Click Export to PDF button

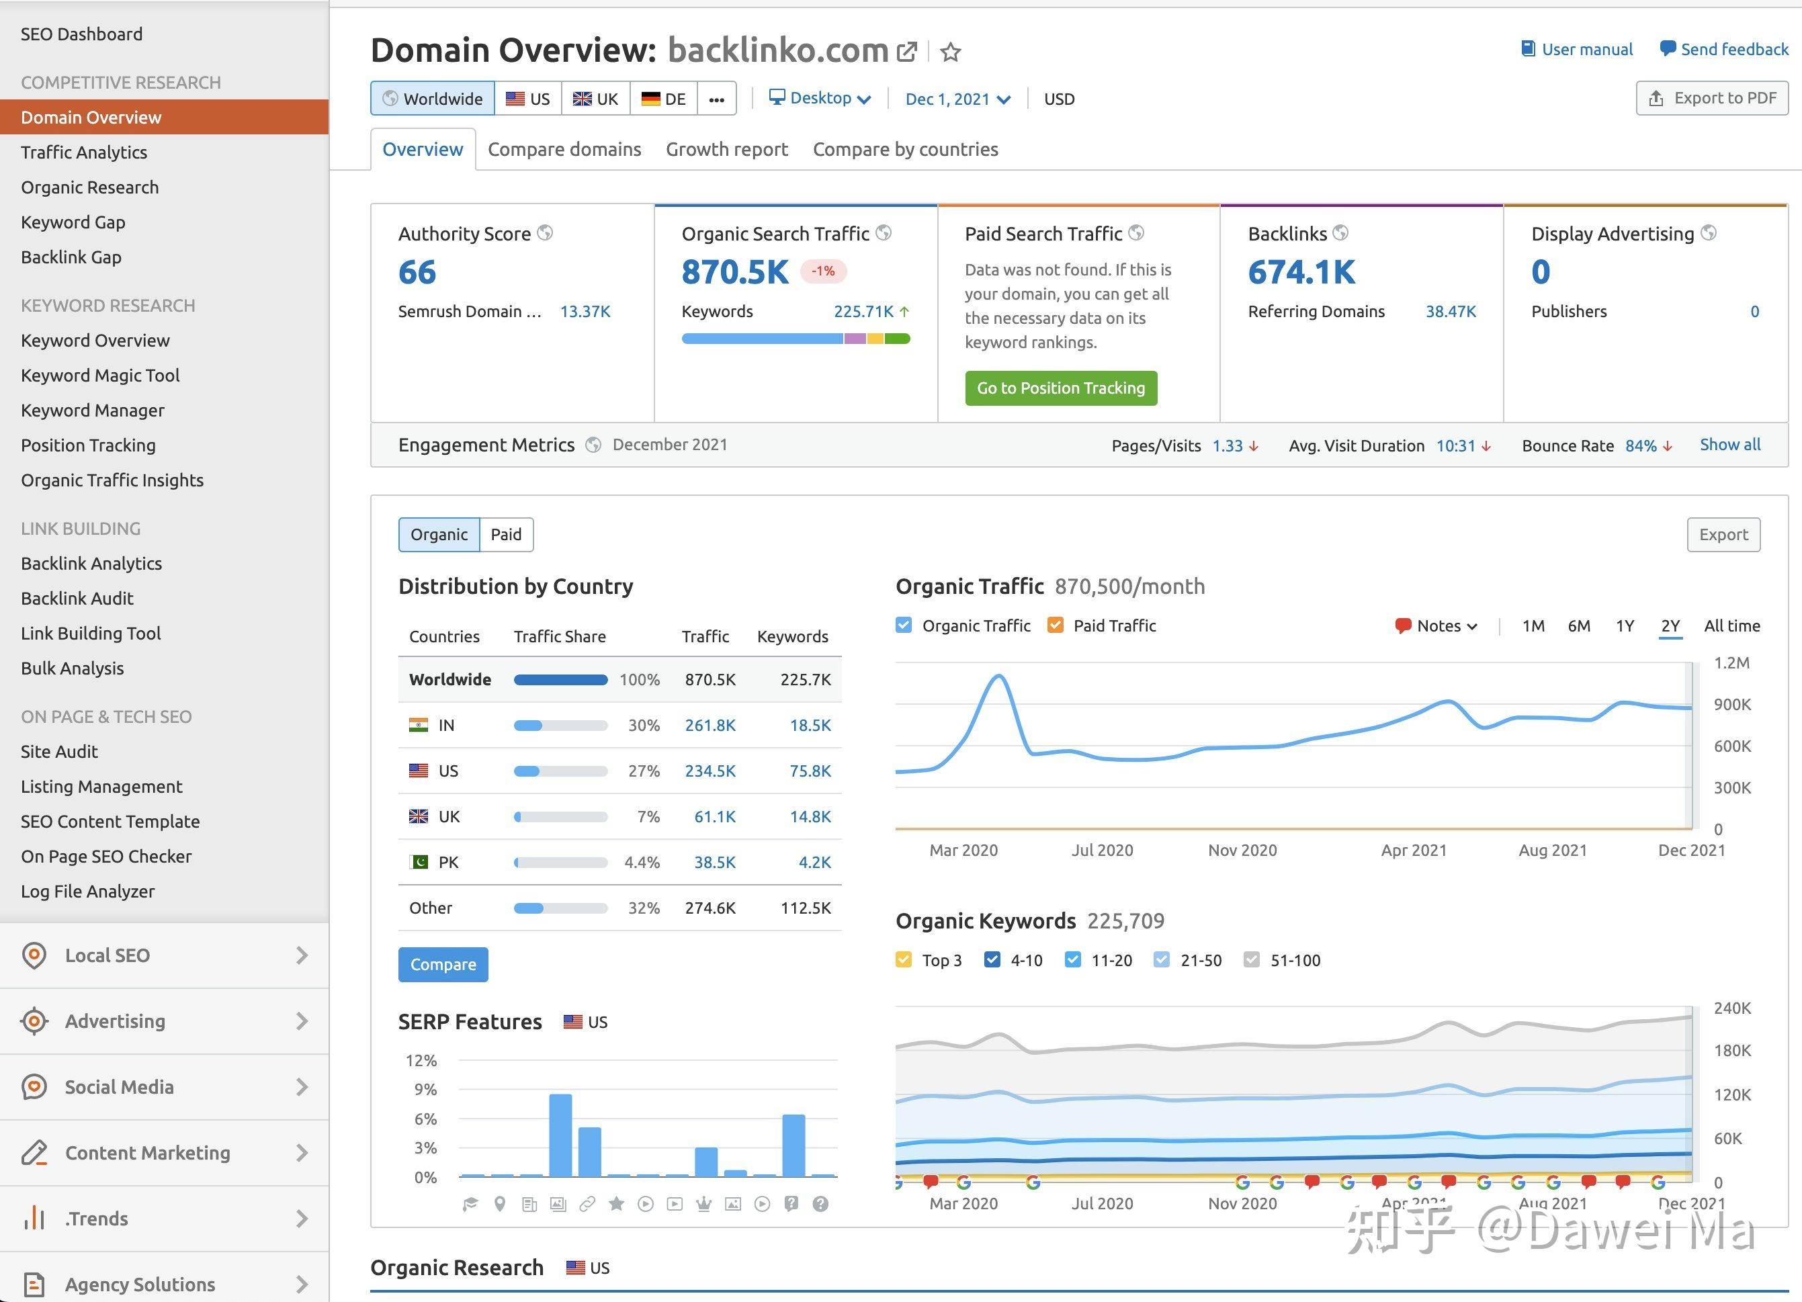pos(1712,99)
